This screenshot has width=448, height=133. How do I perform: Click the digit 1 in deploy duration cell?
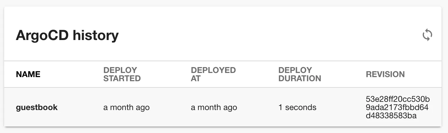click(x=280, y=108)
